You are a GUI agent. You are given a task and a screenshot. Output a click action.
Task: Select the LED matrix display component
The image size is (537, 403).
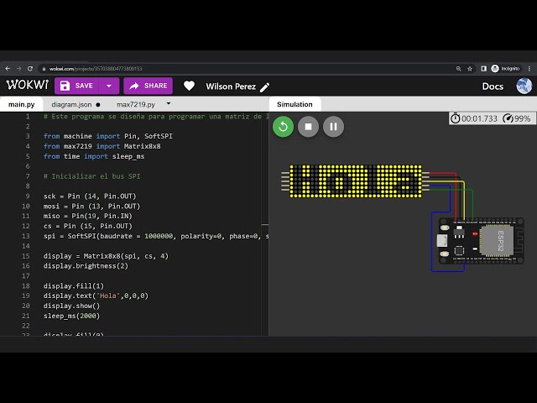pos(356,181)
